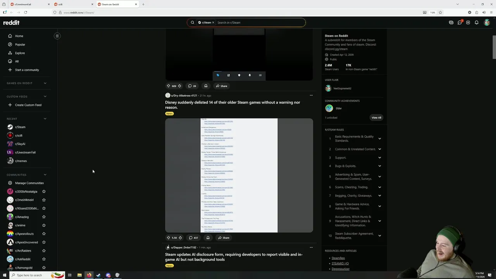Upvote the Disney delisted games post
This screenshot has height=279, width=496.
(x=169, y=238)
